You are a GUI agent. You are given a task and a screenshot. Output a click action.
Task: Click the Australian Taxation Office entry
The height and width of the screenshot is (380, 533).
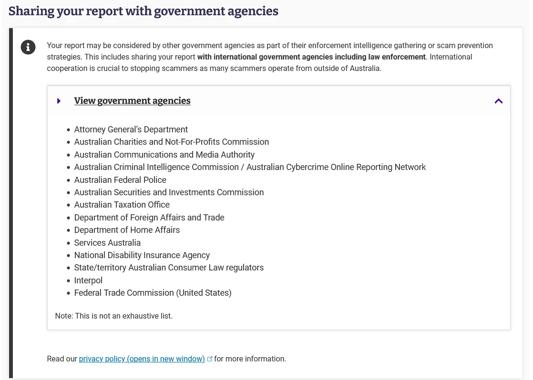pos(122,205)
